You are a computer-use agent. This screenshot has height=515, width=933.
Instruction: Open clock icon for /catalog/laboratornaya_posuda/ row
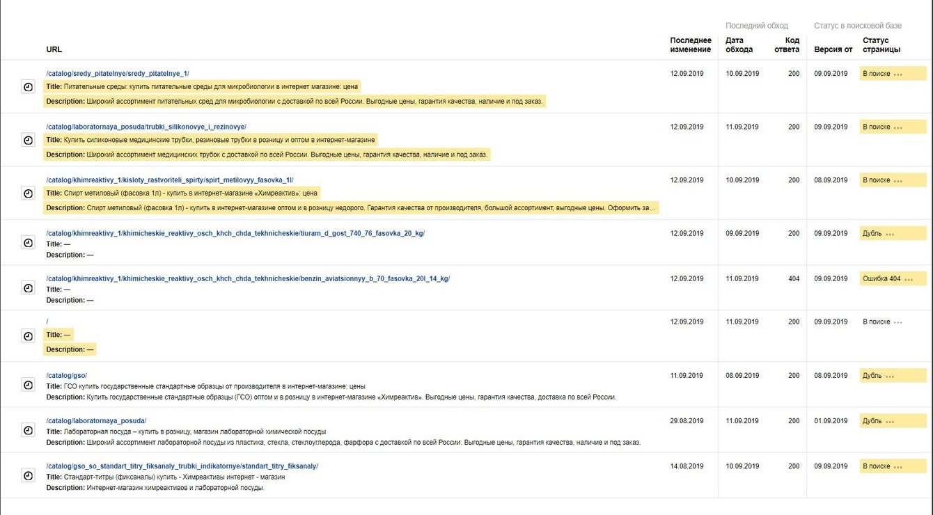coord(28,430)
